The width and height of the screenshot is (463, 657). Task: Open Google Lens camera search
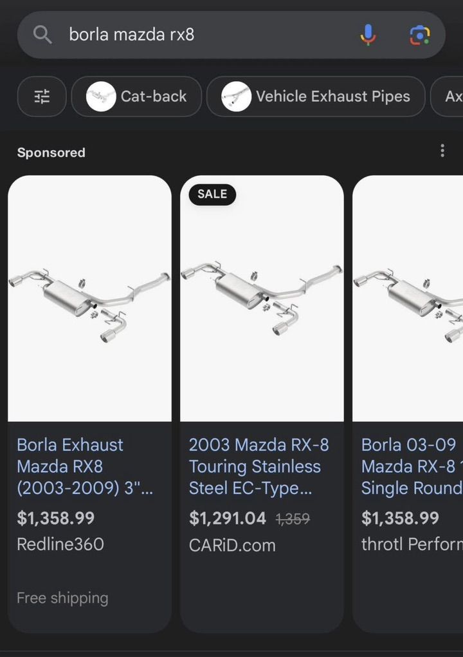(419, 35)
